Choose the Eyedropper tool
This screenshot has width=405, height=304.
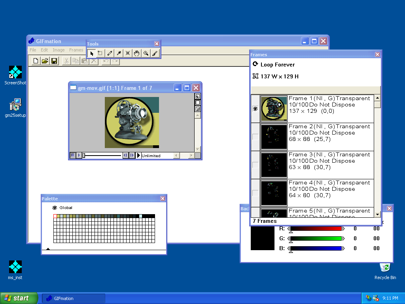[118, 53]
